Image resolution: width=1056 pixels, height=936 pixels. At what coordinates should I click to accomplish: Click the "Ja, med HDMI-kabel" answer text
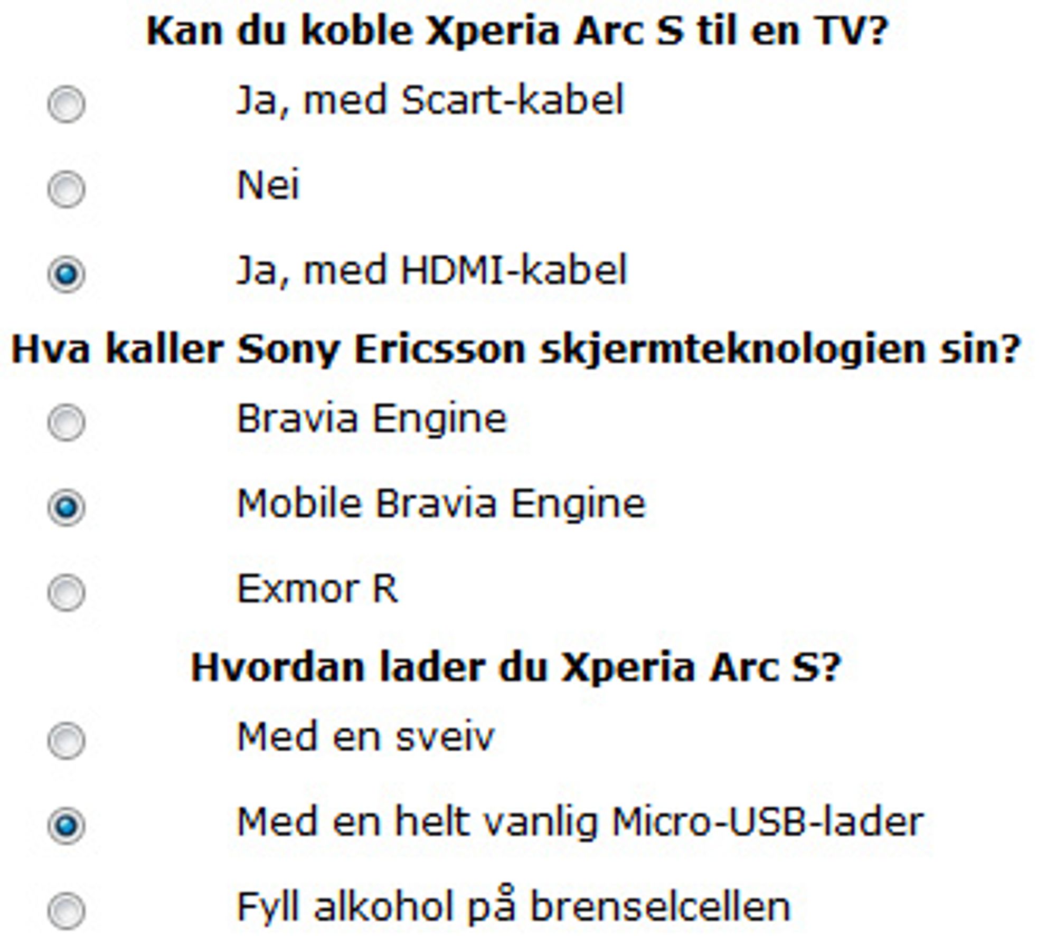(431, 271)
